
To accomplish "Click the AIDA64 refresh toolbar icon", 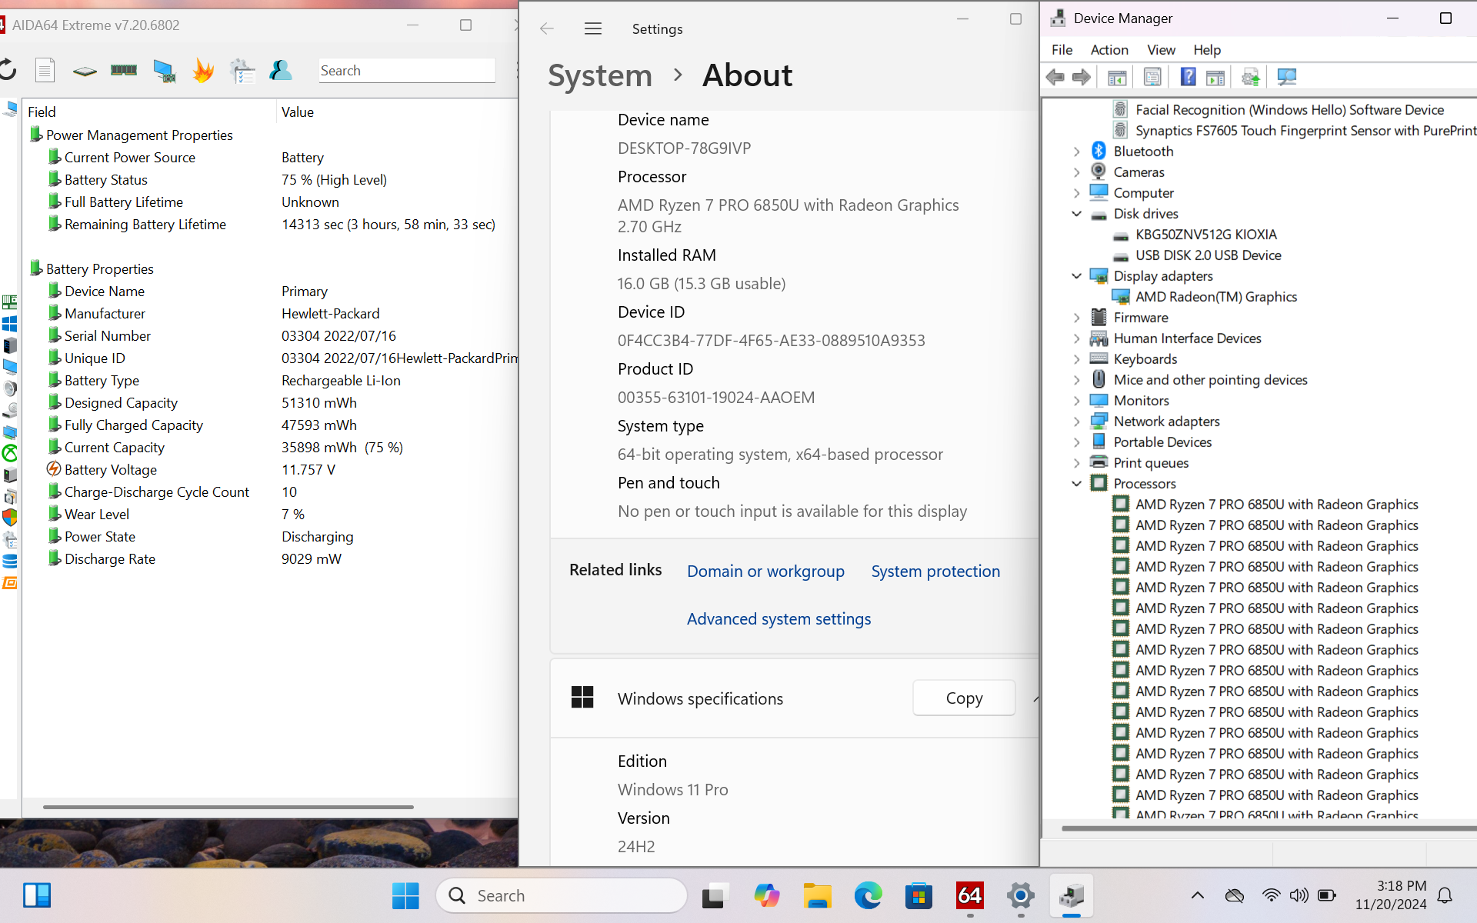I will (7, 71).
